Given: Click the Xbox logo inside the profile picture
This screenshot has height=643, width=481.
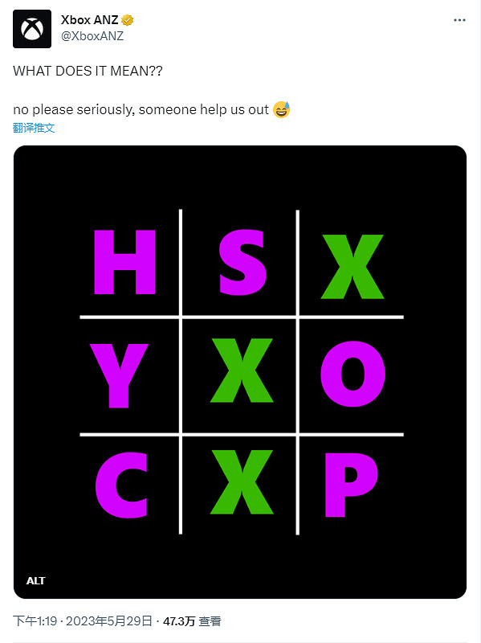Looking at the screenshot, I should click(x=31, y=28).
